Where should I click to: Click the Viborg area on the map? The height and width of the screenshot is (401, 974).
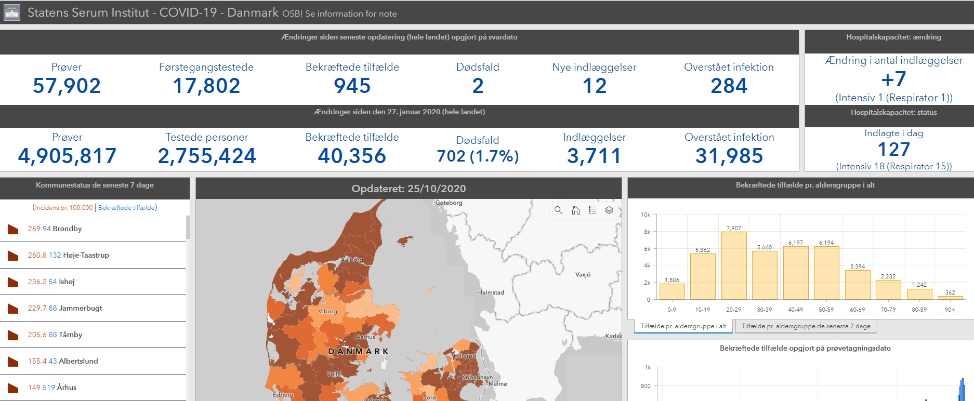[328, 312]
